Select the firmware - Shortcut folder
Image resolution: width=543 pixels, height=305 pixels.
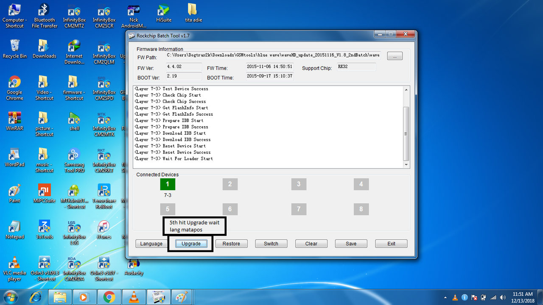pyautogui.click(x=74, y=88)
